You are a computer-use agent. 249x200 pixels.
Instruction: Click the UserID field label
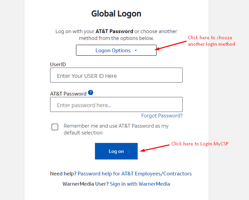[x=58, y=65]
